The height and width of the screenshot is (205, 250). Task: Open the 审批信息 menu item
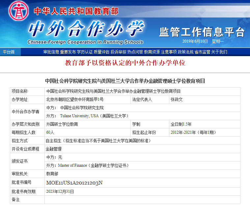click(51, 52)
